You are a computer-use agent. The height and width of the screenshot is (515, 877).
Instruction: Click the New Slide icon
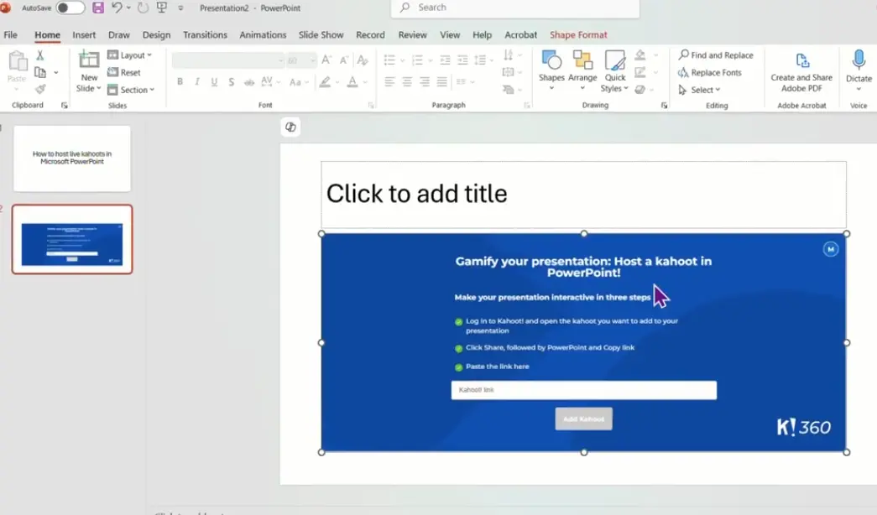pyautogui.click(x=89, y=61)
